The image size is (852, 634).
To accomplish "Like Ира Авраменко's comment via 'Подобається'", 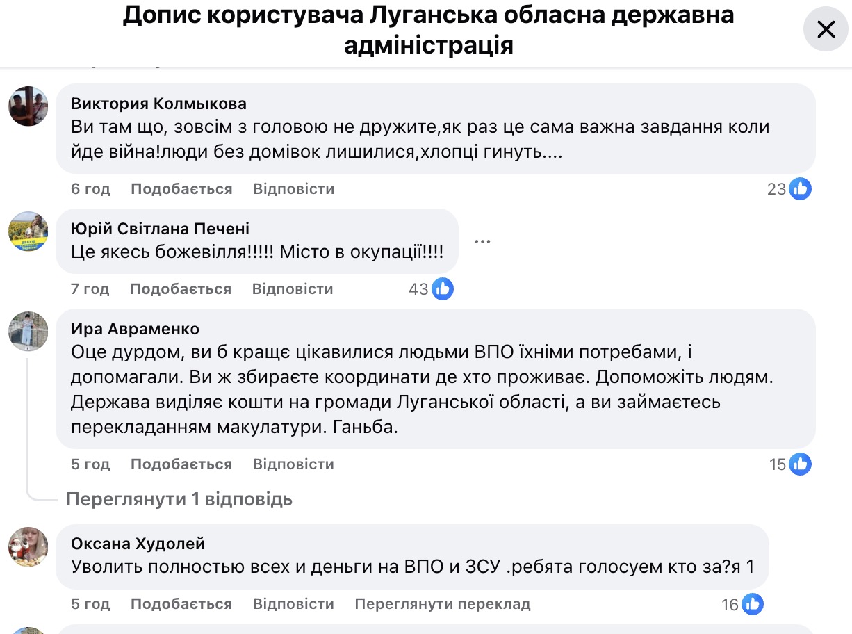I will 181,464.
